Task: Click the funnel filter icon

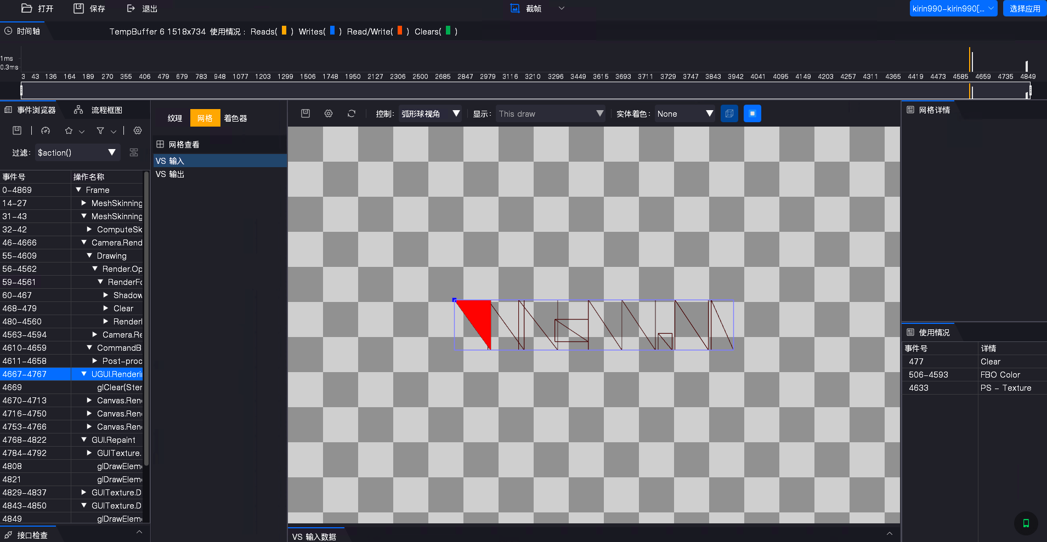Action: point(100,130)
